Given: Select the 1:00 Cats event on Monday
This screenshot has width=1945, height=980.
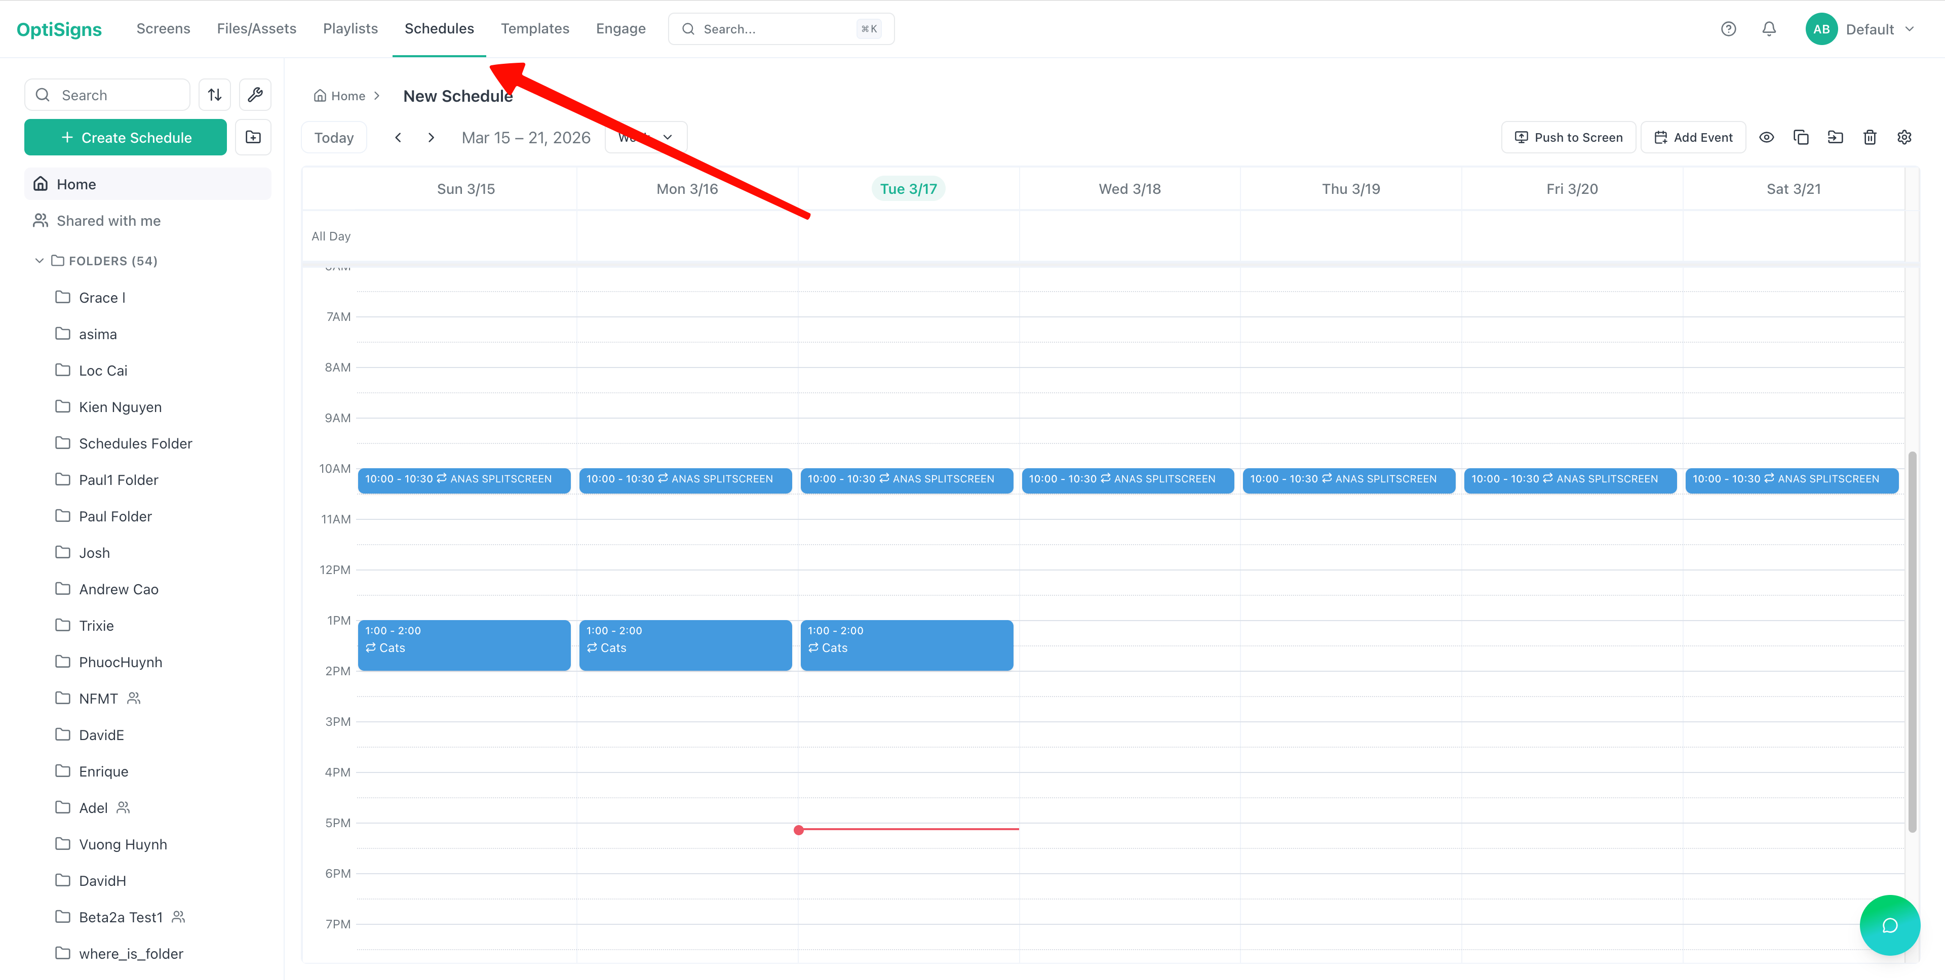Looking at the screenshot, I should point(685,645).
